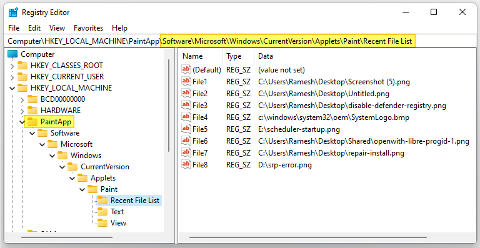Viewport: 480px width, 248px height.
Task: Click the File7 string value icon
Action: click(186, 152)
